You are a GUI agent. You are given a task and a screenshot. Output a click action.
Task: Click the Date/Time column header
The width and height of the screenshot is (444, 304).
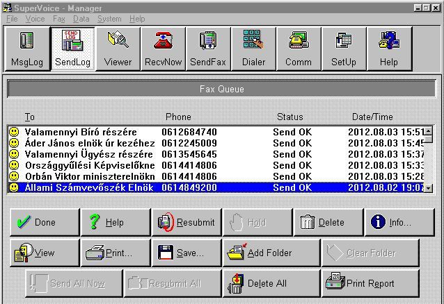pyautogui.click(x=372, y=117)
